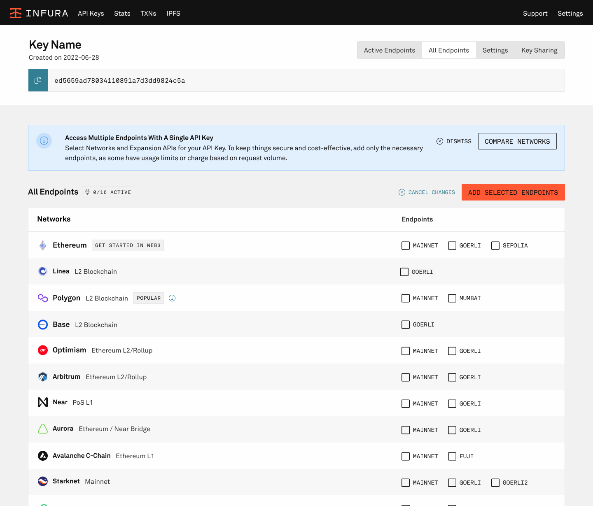Select Polygon MUMBAI checkbox
The image size is (593, 506).
coord(452,298)
